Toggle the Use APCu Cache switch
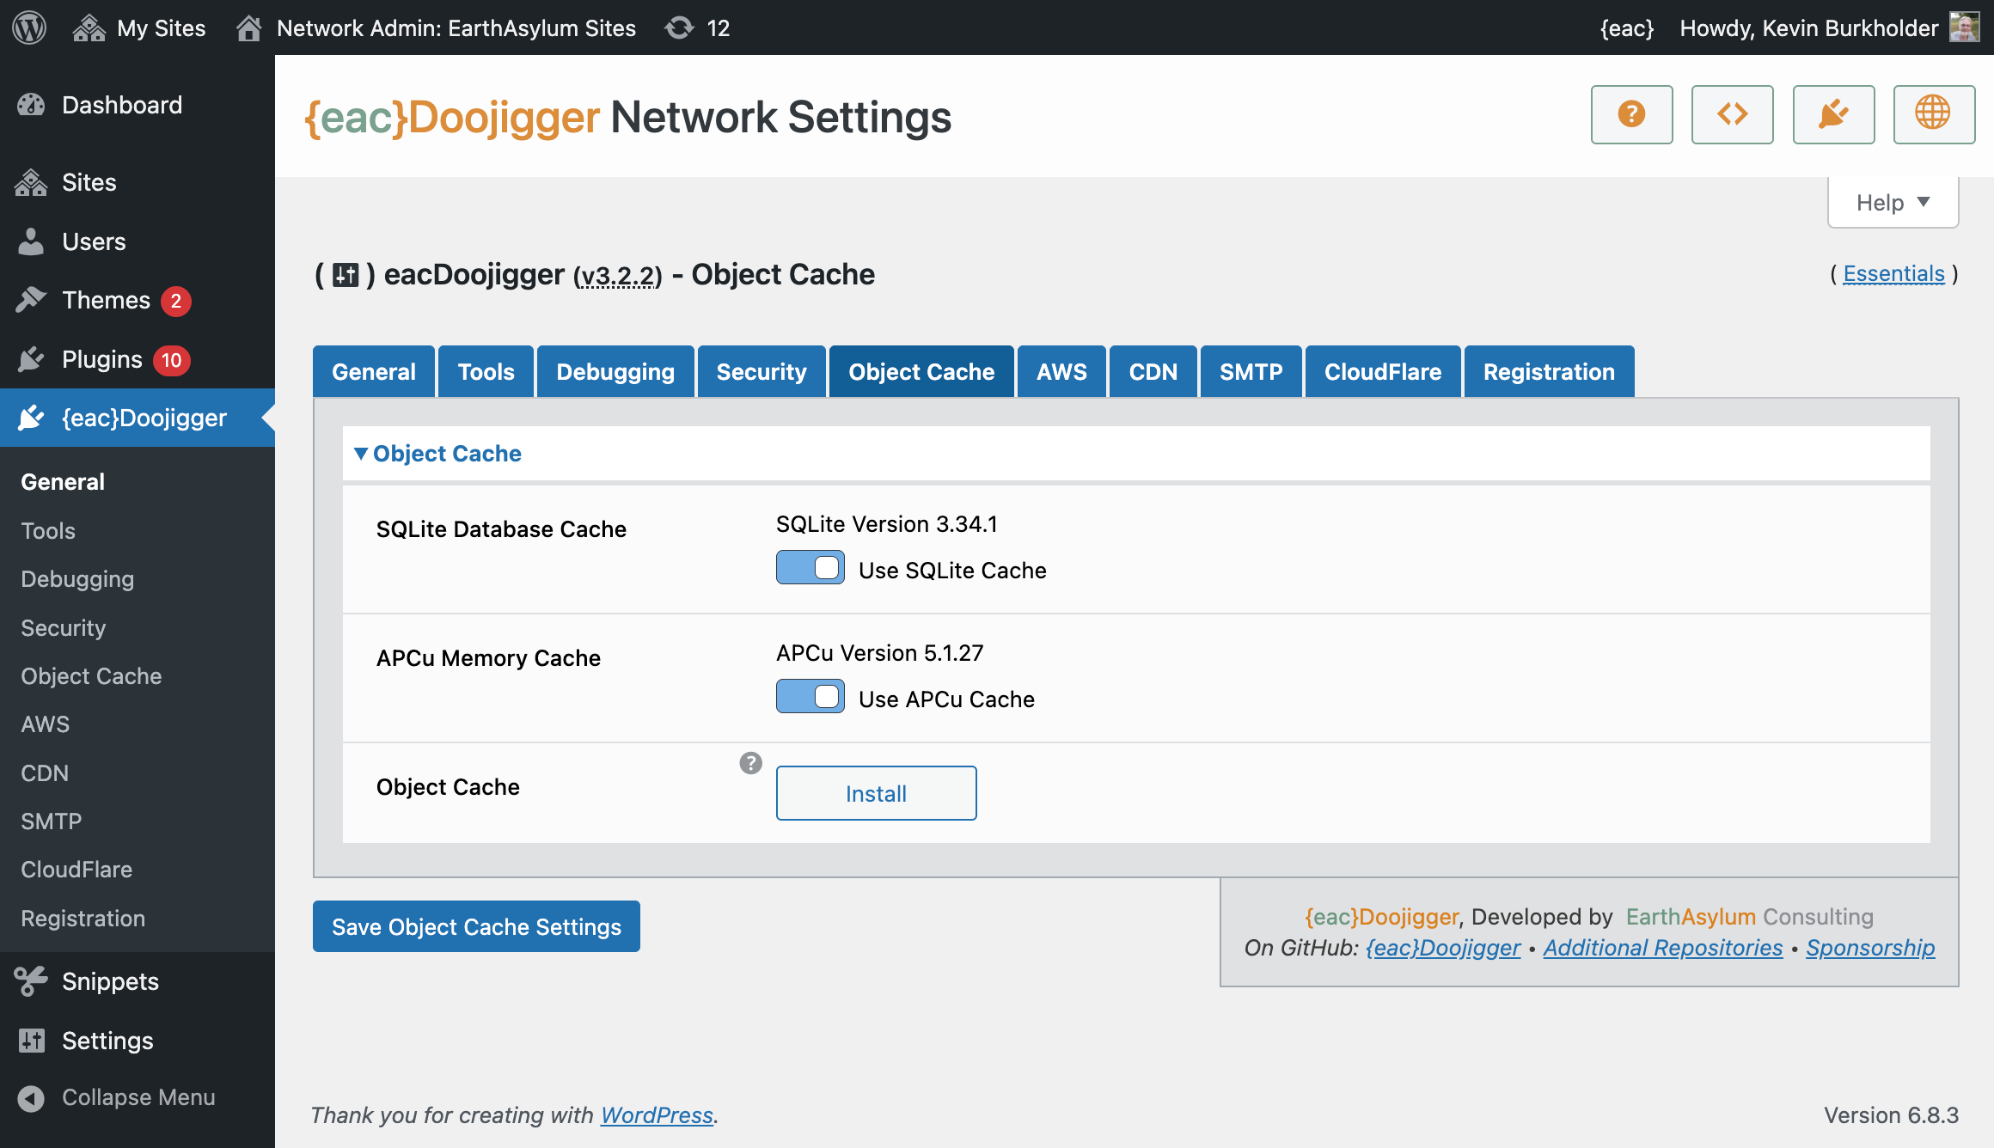Screen dimensions: 1994x1148 click(x=810, y=697)
